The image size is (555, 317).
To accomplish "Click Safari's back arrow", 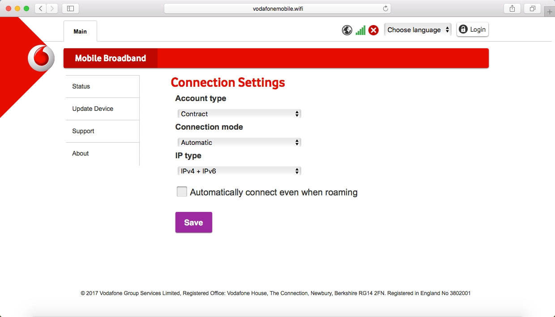I will [41, 8].
